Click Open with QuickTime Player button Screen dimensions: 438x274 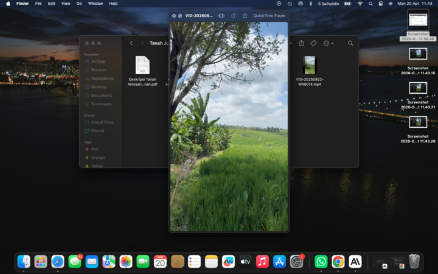271,15
